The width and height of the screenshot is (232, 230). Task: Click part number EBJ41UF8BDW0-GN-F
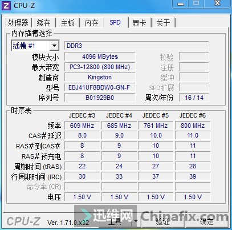click(100, 87)
